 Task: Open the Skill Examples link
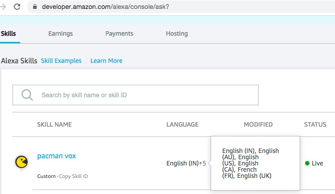[61, 61]
